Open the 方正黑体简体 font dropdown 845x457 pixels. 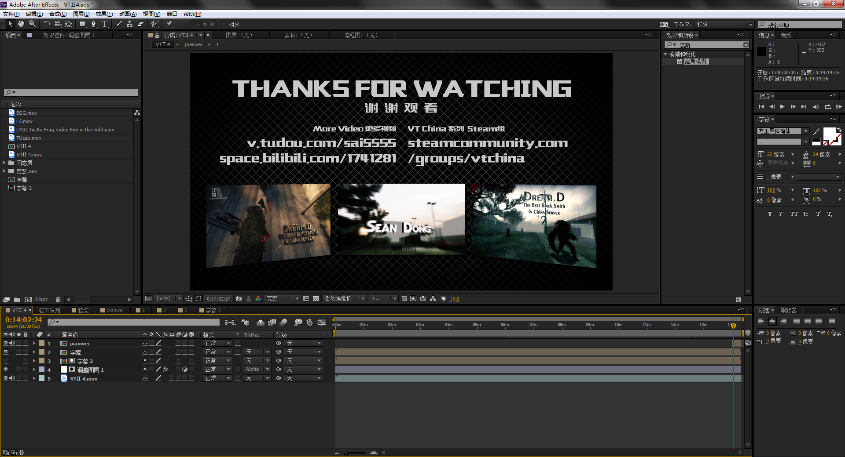coord(783,131)
